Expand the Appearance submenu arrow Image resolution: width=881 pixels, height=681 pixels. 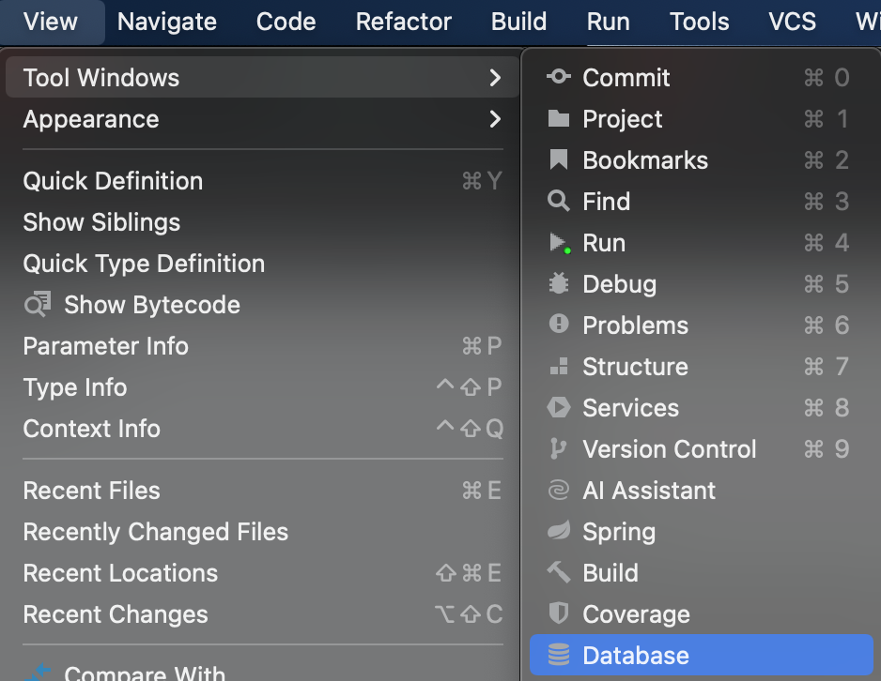495,119
